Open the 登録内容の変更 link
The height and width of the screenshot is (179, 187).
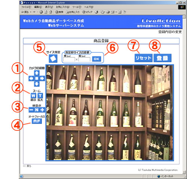click(170, 32)
